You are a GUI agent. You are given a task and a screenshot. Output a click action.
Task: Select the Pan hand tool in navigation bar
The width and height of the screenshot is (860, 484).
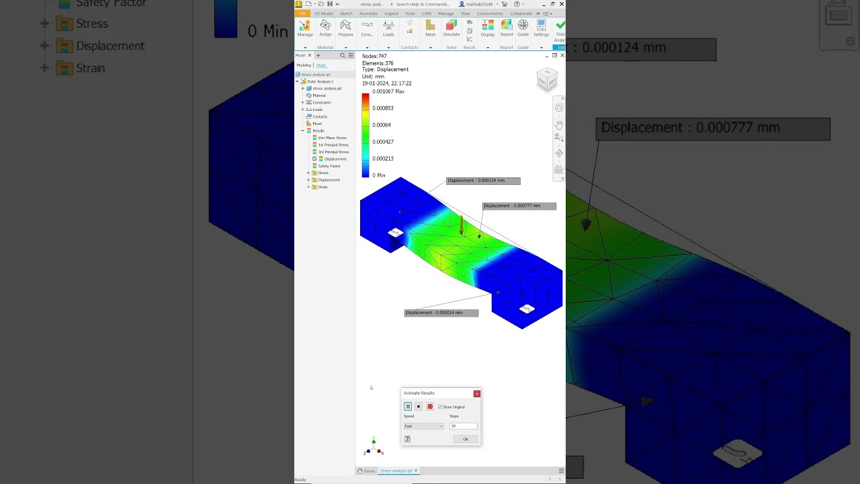coord(559,124)
